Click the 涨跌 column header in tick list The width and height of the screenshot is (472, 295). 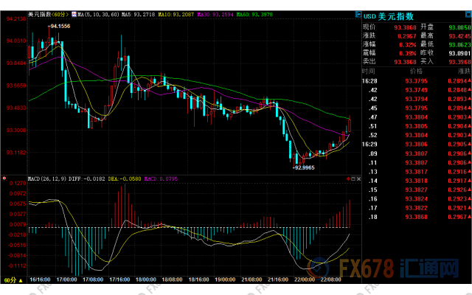pos(464,72)
